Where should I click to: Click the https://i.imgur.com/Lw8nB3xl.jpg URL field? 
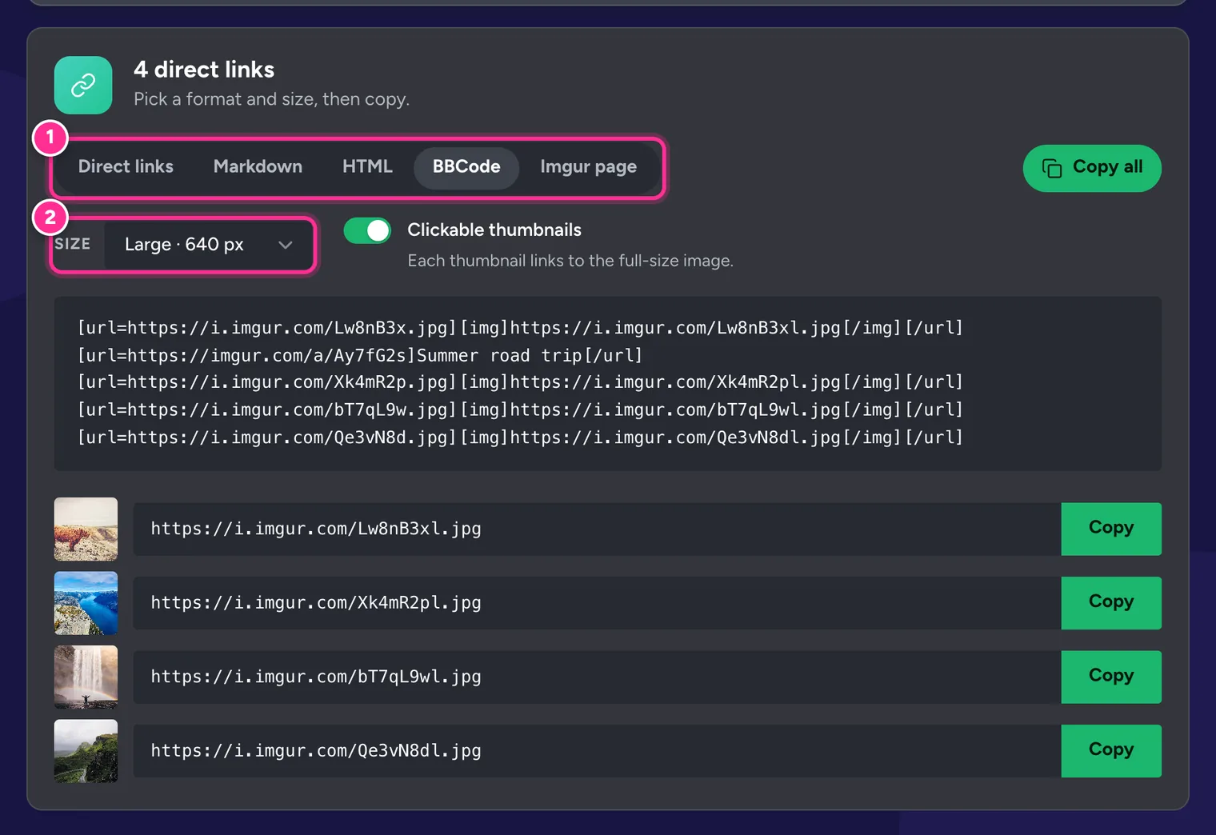tap(597, 529)
